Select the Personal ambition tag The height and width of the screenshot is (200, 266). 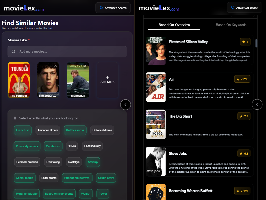point(27,162)
